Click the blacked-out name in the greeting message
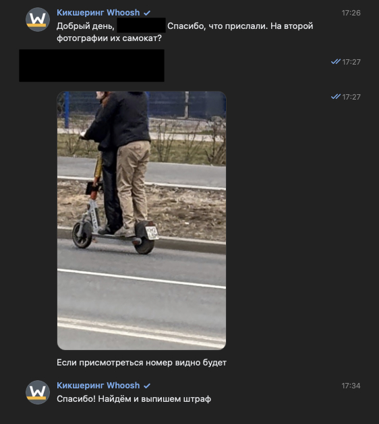The image size is (379, 424). (x=141, y=26)
